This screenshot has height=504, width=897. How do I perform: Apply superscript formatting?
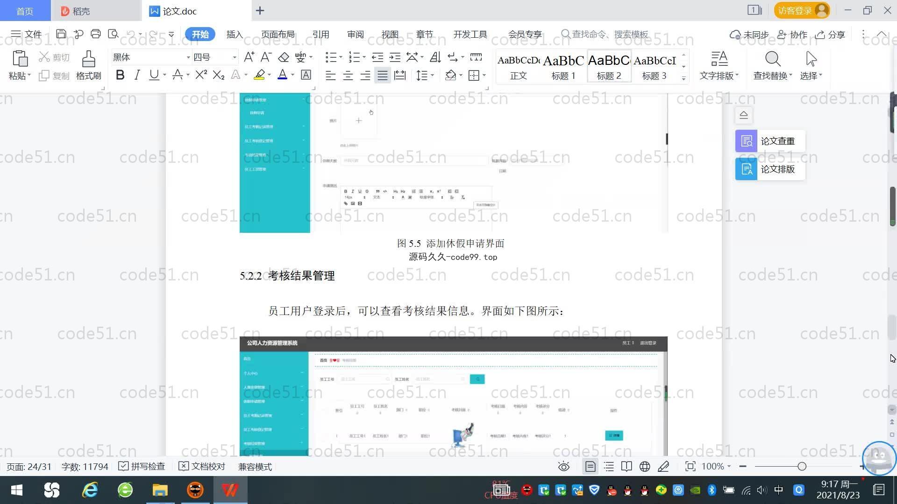[x=201, y=75]
